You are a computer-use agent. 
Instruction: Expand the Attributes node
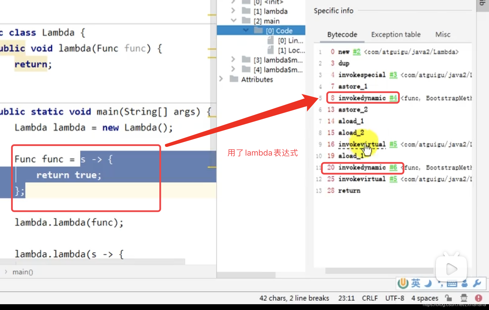click(221, 79)
